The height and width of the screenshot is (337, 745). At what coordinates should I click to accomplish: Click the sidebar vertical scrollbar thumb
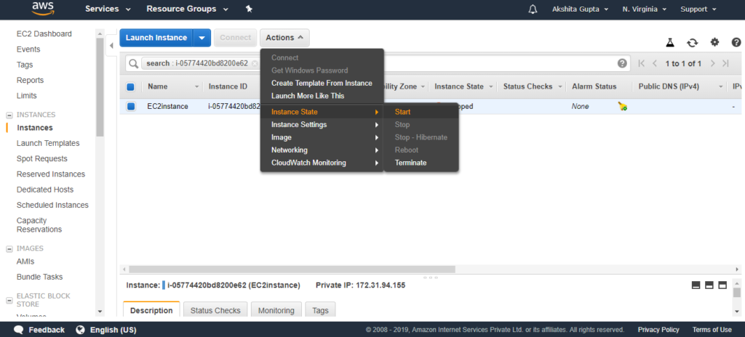(x=100, y=87)
